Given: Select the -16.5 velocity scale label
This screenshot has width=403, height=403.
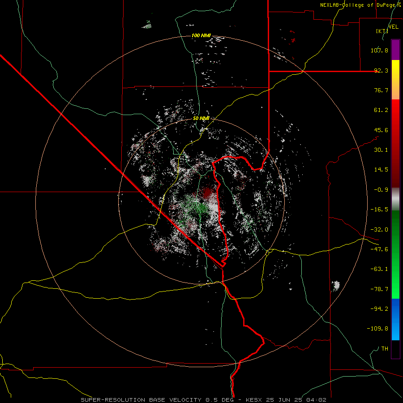Looking at the screenshot, I should coord(379,210).
